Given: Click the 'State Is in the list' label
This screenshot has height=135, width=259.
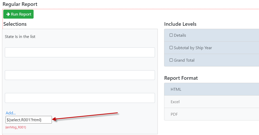Looking at the screenshot, I should pyautogui.click(x=20, y=37).
